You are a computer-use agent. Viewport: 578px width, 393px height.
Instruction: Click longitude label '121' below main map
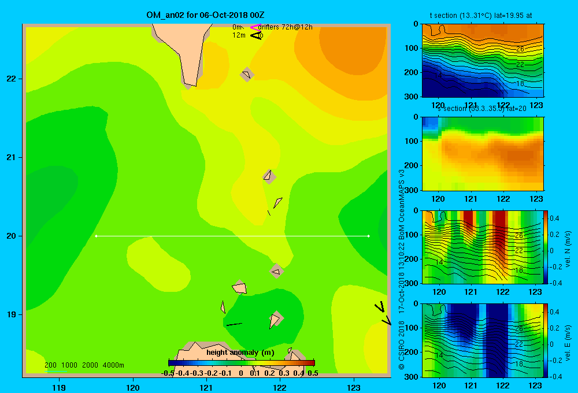pos(206,387)
